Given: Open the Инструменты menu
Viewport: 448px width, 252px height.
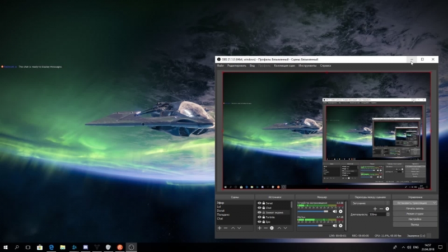Looking at the screenshot, I should tap(307, 66).
